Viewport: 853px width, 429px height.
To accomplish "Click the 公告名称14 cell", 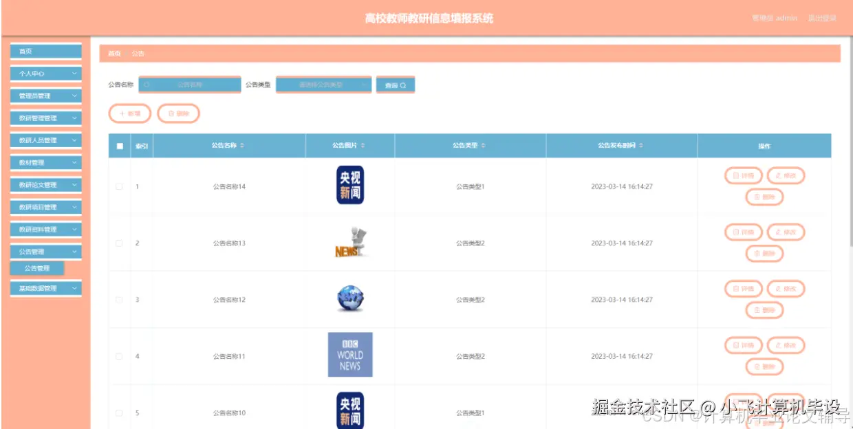I will [x=229, y=187].
